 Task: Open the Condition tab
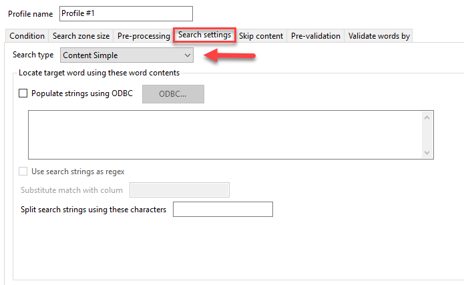(x=27, y=36)
